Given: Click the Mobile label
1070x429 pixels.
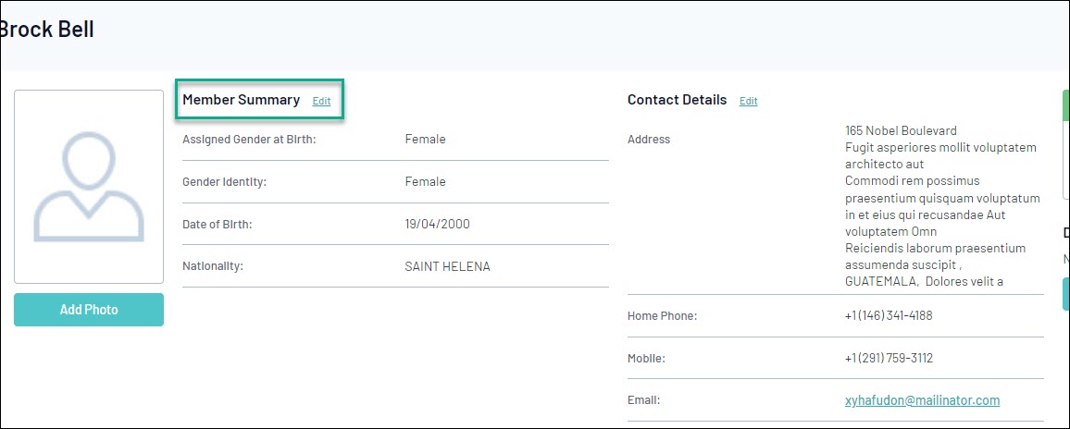Looking at the screenshot, I should pos(646,359).
